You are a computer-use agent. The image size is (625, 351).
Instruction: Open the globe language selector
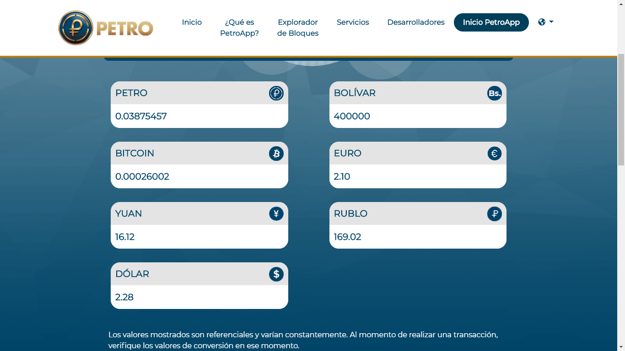tap(546, 22)
